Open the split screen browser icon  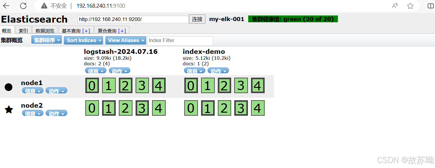tap(431, 6)
